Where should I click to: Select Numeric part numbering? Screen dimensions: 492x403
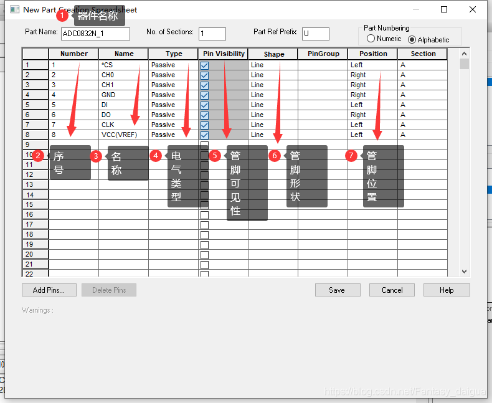(371, 39)
